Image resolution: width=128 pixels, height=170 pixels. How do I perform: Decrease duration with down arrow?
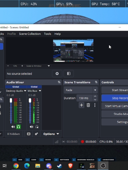tap(95, 100)
